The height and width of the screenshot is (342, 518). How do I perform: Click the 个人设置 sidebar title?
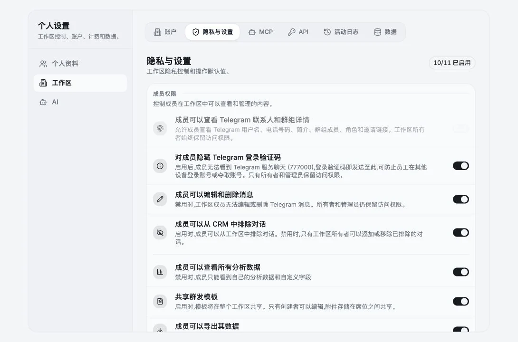(54, 26)
